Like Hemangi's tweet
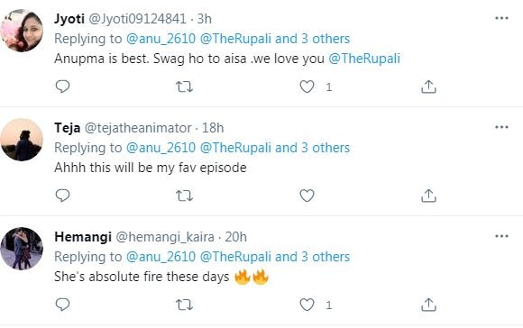This screenshot has height=328, width=523. click(x=307, y=305)
